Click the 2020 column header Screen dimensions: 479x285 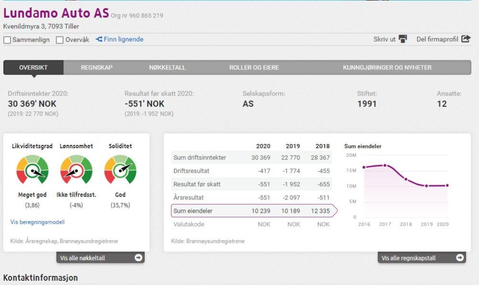click(x=263, y=146)
